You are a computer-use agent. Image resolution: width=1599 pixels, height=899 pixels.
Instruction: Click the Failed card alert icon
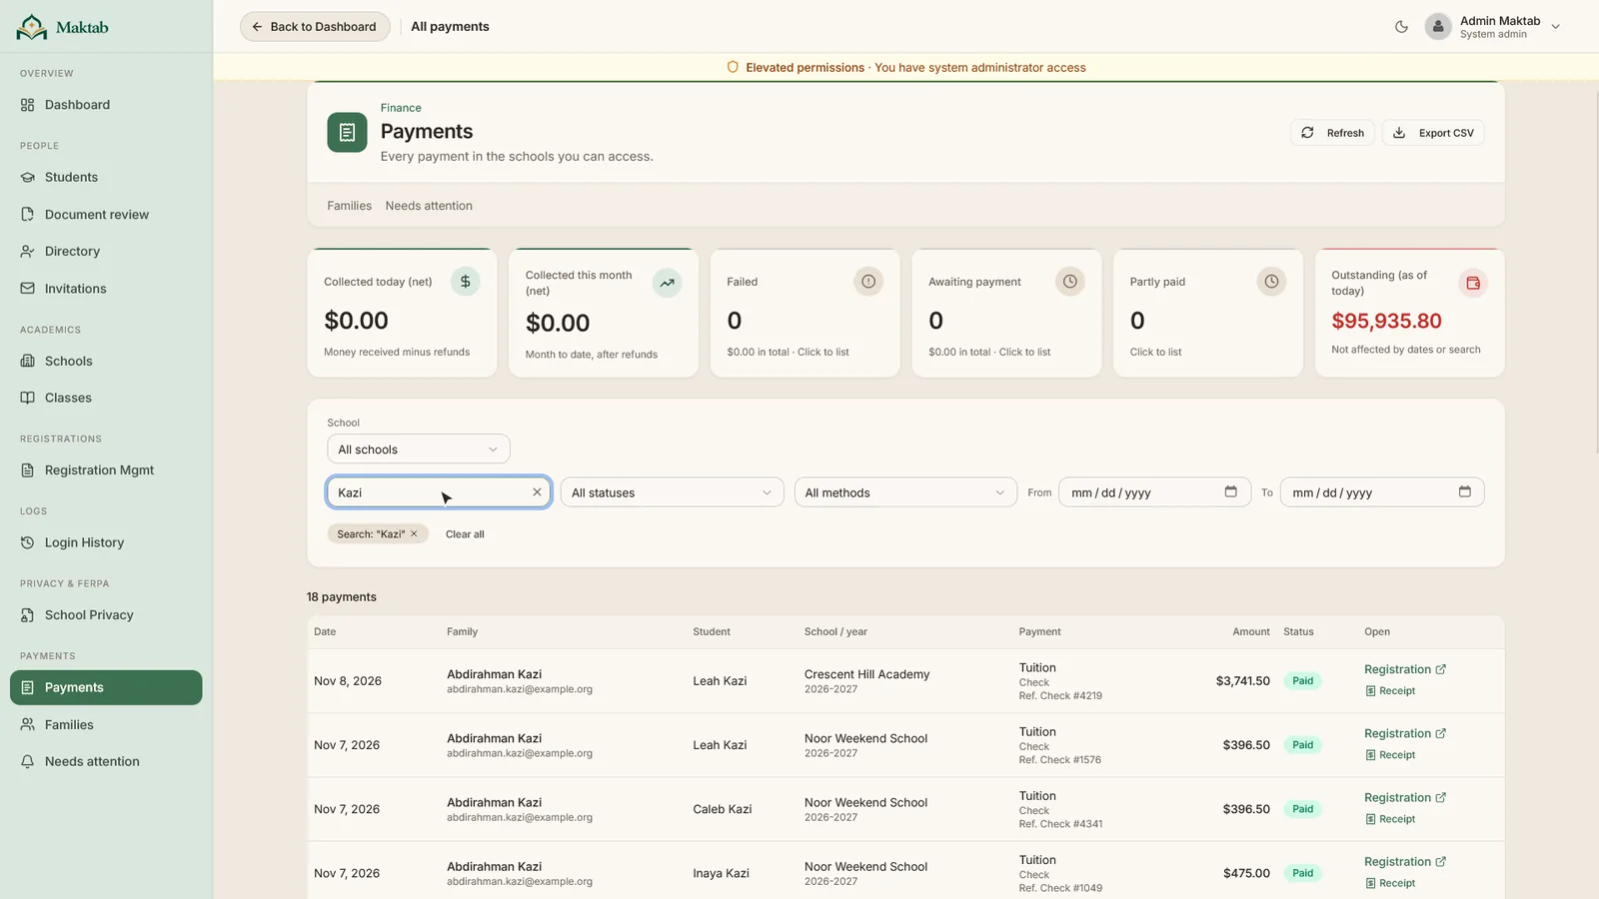[x=868, y=282]
